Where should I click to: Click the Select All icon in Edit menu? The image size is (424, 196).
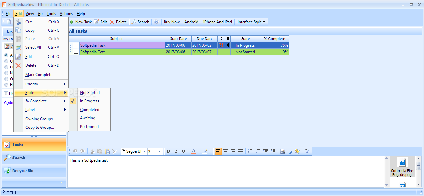pos(19,47)
